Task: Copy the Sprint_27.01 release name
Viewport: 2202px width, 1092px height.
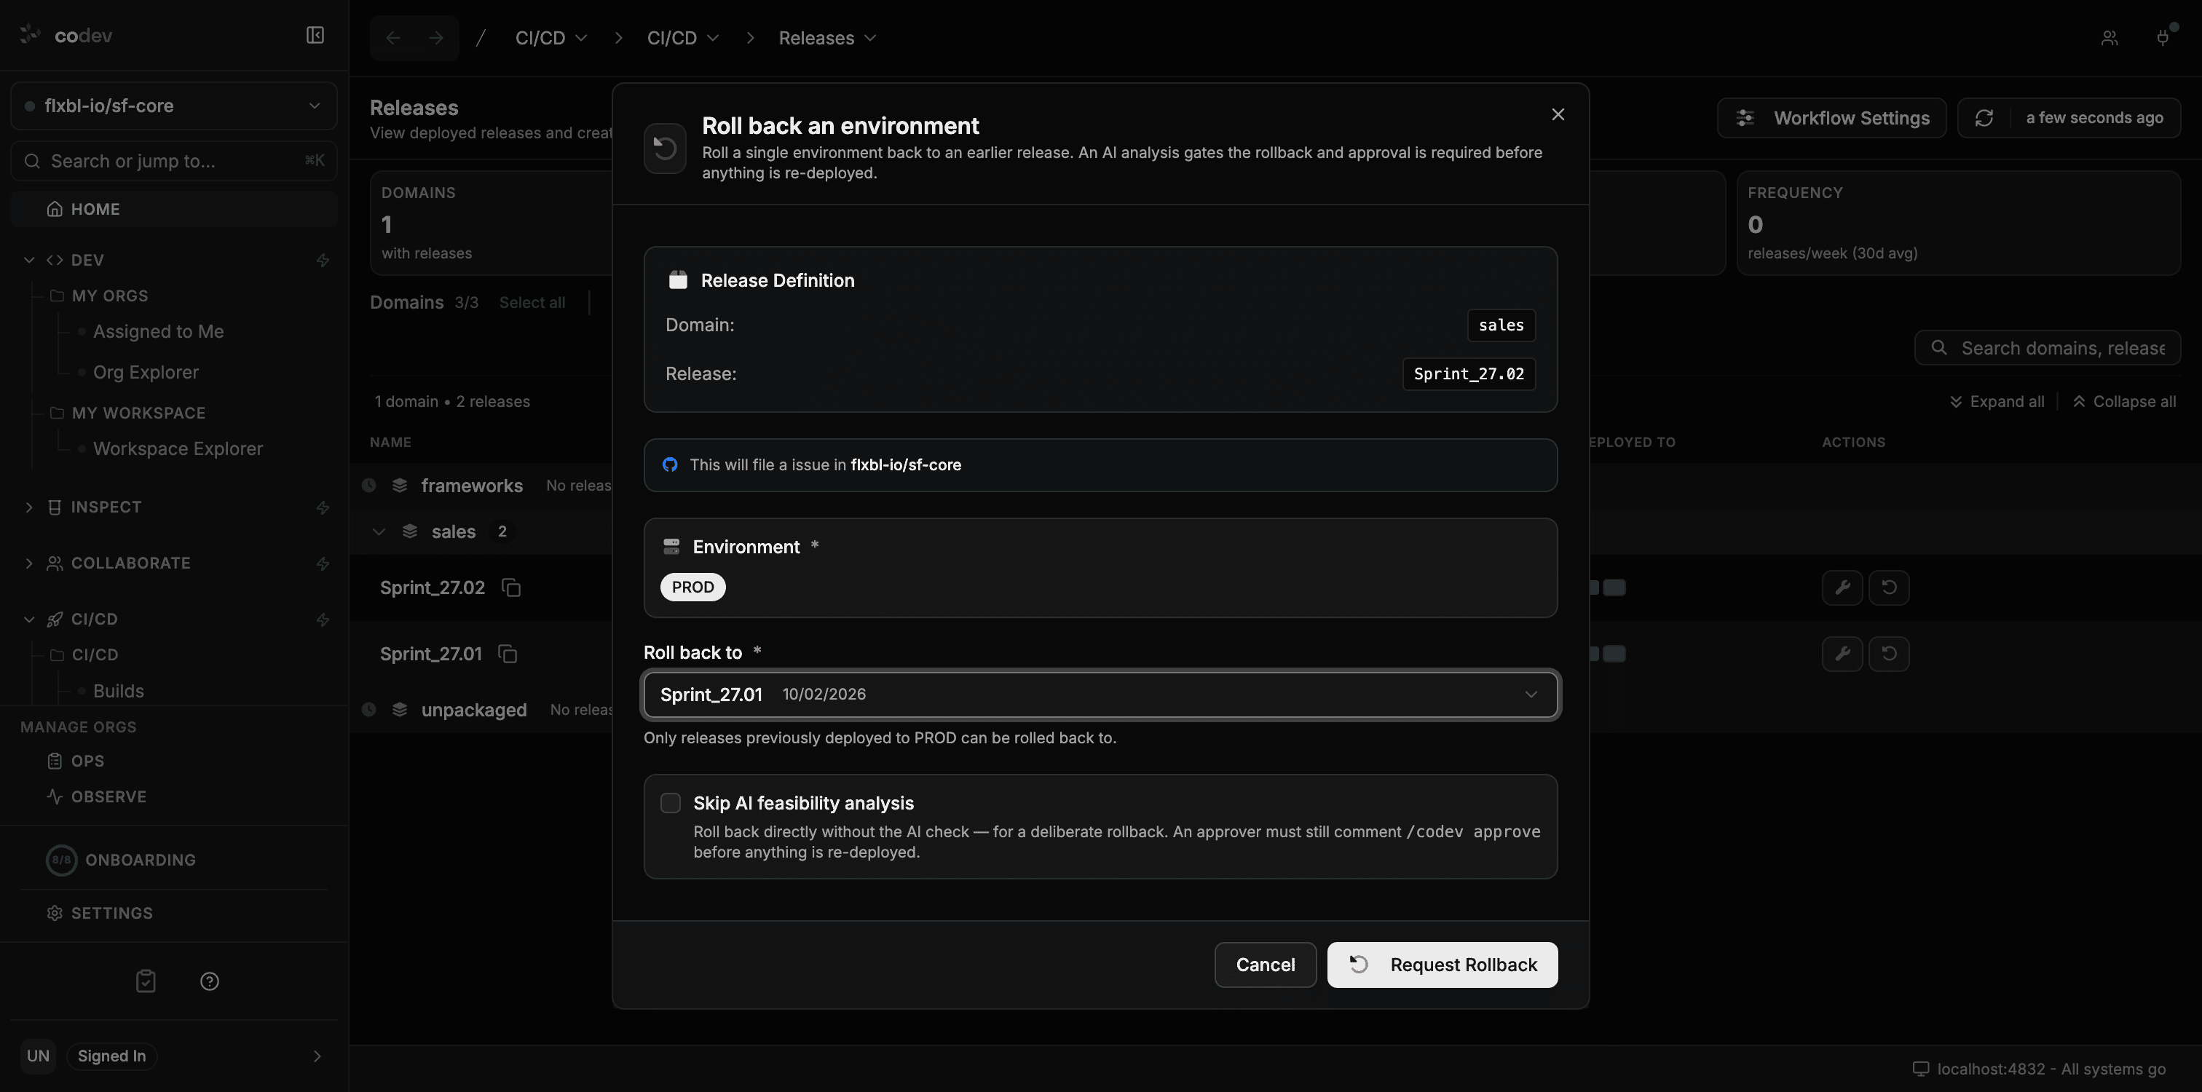Action: (x=508, y=654)
